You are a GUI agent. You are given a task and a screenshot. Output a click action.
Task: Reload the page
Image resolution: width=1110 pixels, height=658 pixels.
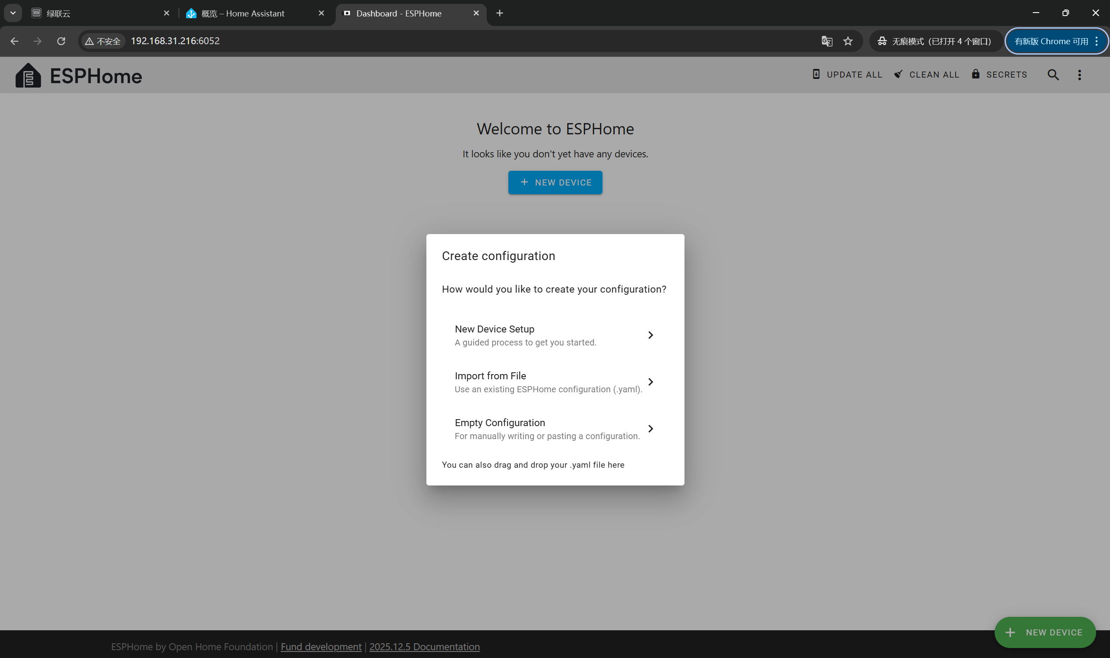point(61,41)
